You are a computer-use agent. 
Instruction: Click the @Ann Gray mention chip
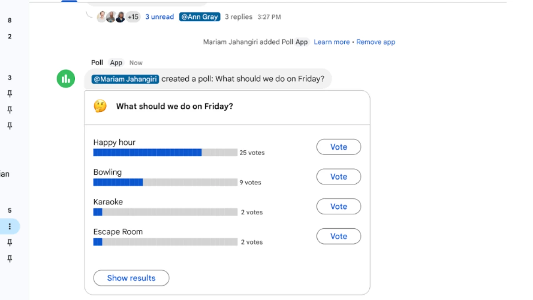pos(199,17)
